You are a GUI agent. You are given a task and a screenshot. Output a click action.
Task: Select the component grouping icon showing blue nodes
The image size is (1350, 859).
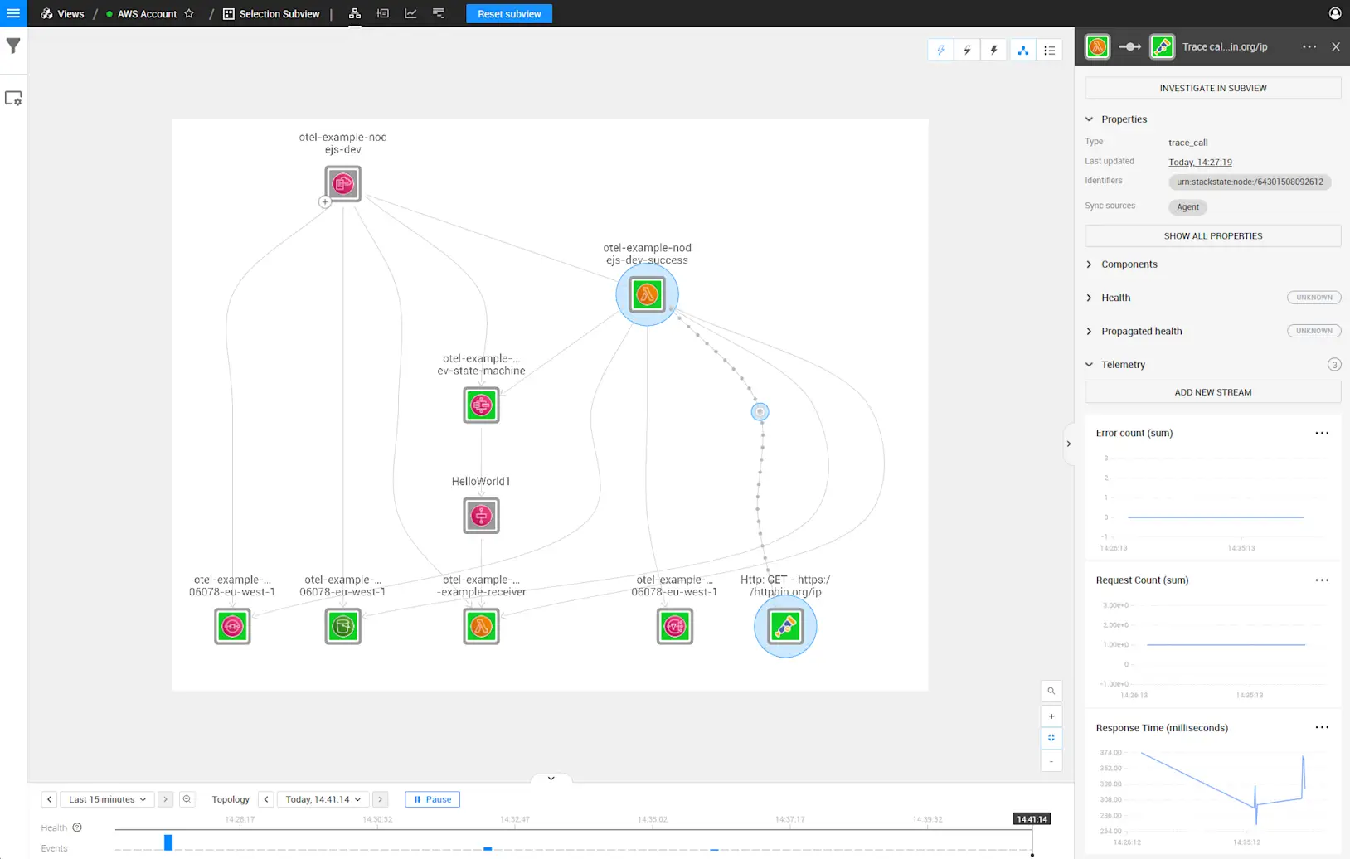coord(1022,50)
